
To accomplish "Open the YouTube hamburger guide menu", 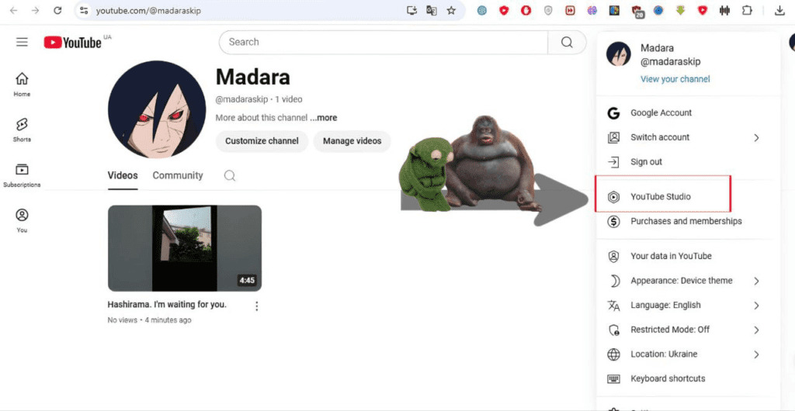I will pyautogui.click(x=22, y=42).
